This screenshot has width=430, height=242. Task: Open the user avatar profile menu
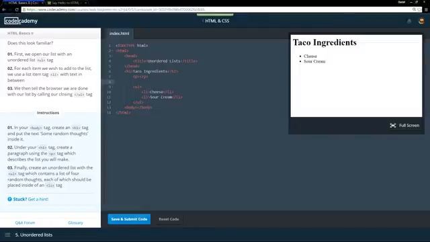coord(421,21)
